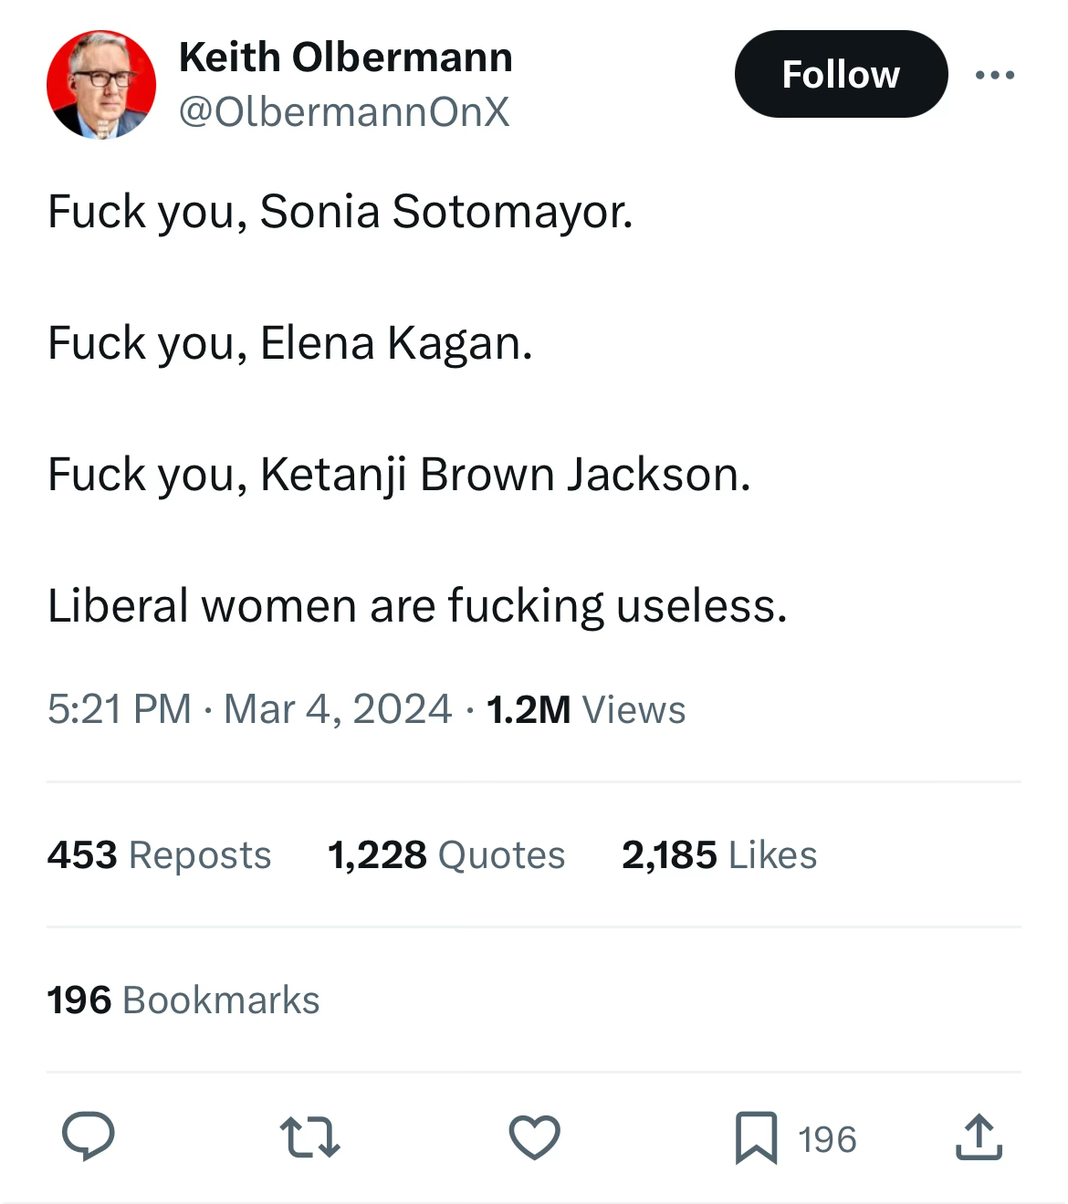This screenshot has width=1068, height=1204.
Task: Show the 1,228 Quotes list
Action: coord(445,855)
